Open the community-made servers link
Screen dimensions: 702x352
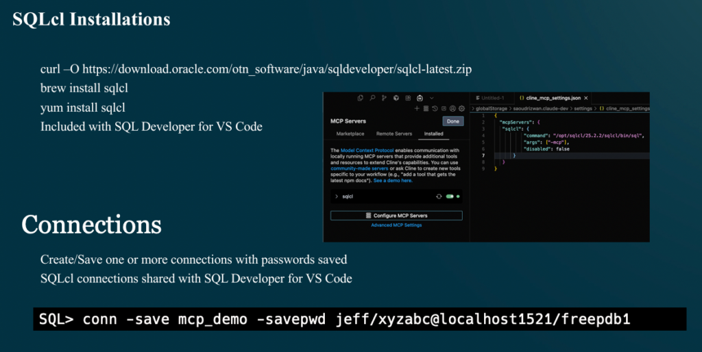[359, 168]
